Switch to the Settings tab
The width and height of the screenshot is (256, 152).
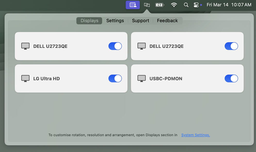pyautogui.click(x=115, y=21)
